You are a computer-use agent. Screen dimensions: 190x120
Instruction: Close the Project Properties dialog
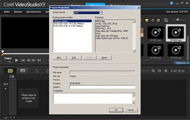[x=138, y=8]
